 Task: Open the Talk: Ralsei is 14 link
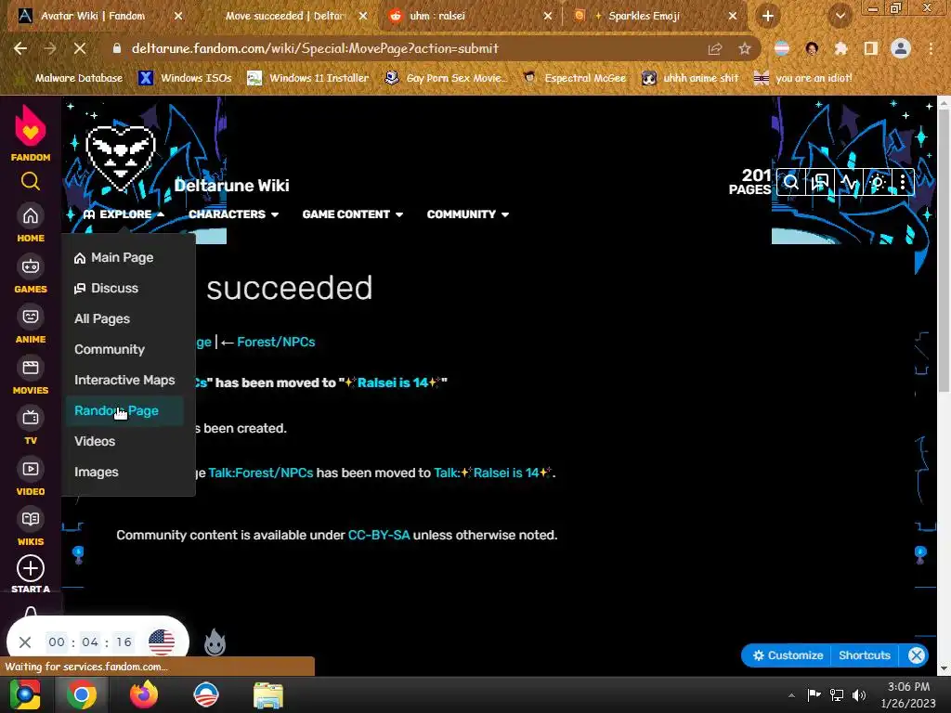coord(492,473)
